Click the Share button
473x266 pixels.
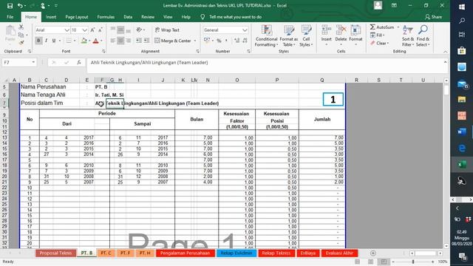click(x=433, y=17)
